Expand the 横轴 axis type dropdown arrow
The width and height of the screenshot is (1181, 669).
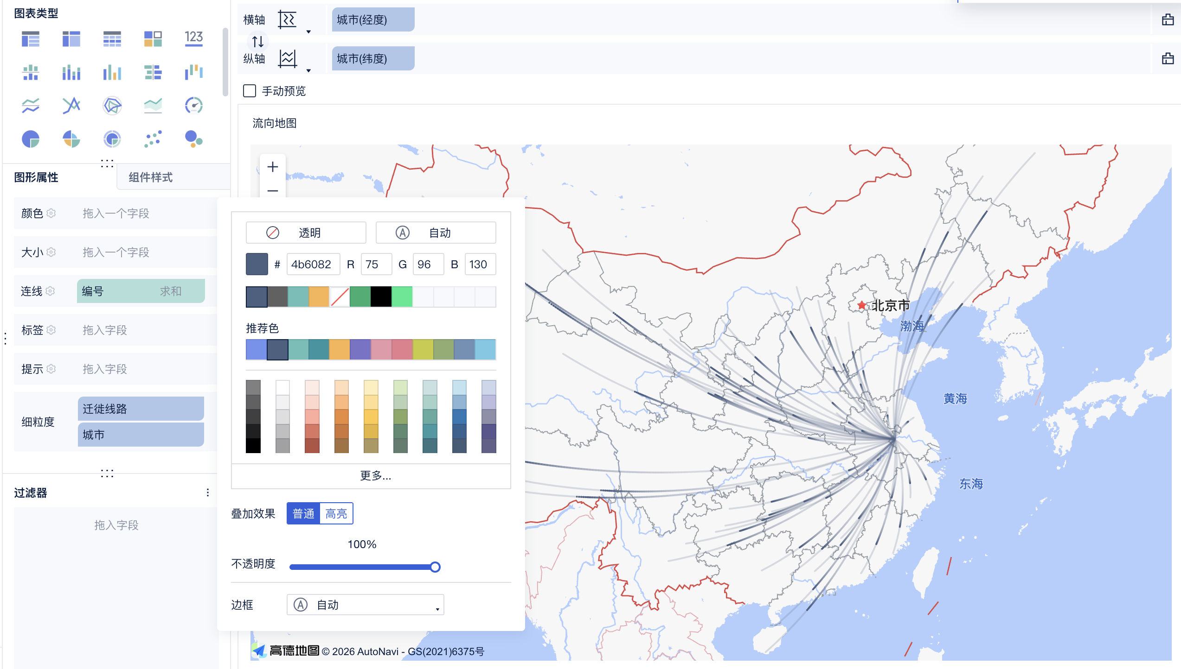point(308,32)
